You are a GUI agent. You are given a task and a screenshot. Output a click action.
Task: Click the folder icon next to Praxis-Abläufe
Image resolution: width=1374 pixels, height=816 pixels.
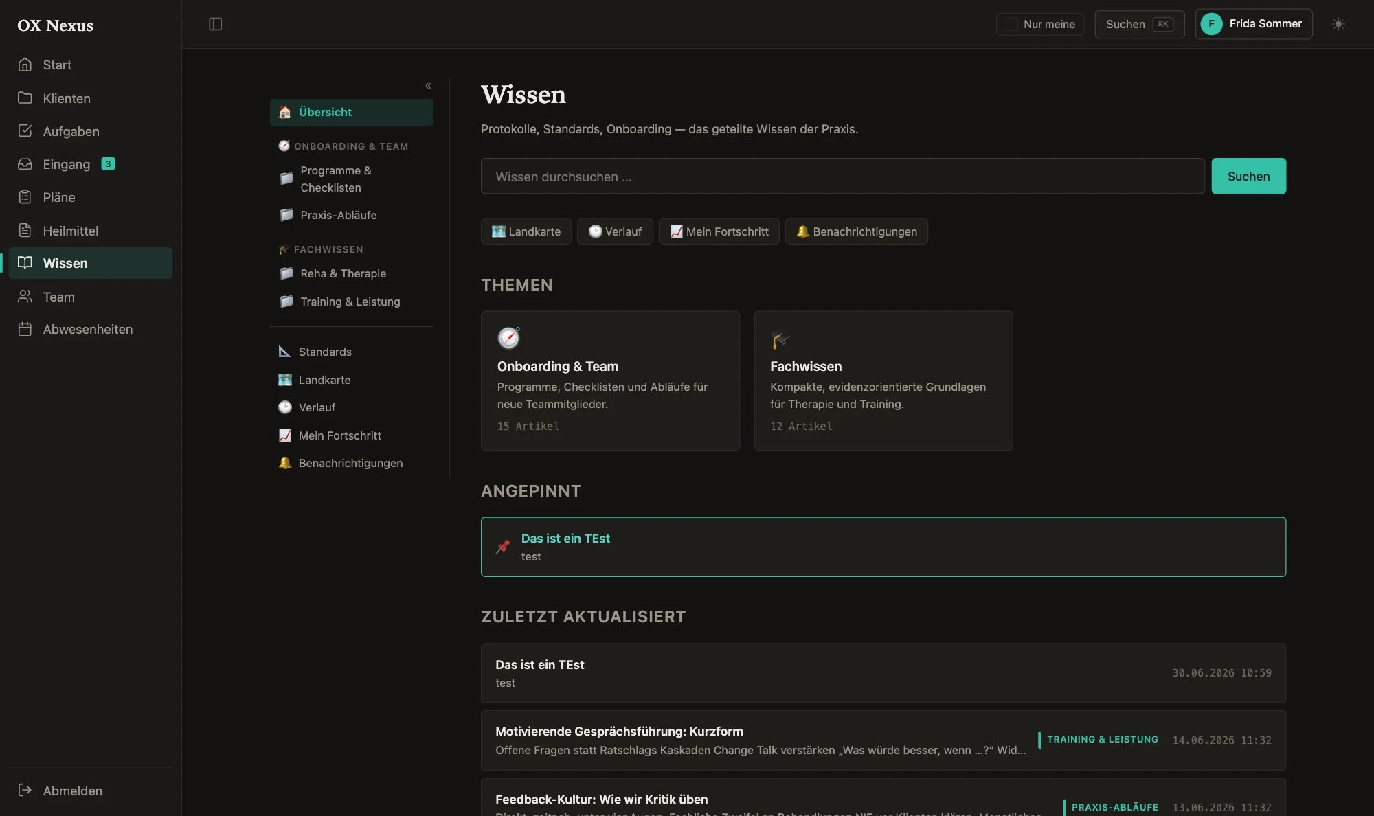pos(287,215)
